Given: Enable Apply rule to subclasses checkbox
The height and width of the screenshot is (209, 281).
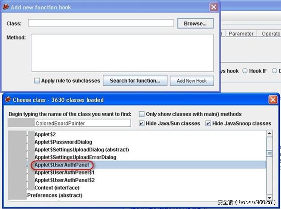Looking at the screenshot, I should point(37,80).
